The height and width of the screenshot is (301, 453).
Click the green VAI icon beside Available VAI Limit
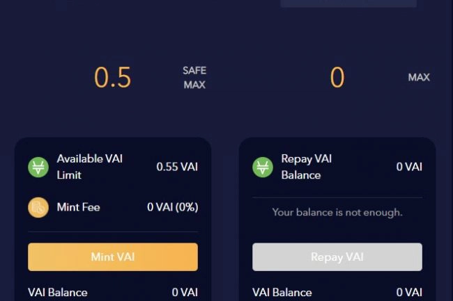38,167
